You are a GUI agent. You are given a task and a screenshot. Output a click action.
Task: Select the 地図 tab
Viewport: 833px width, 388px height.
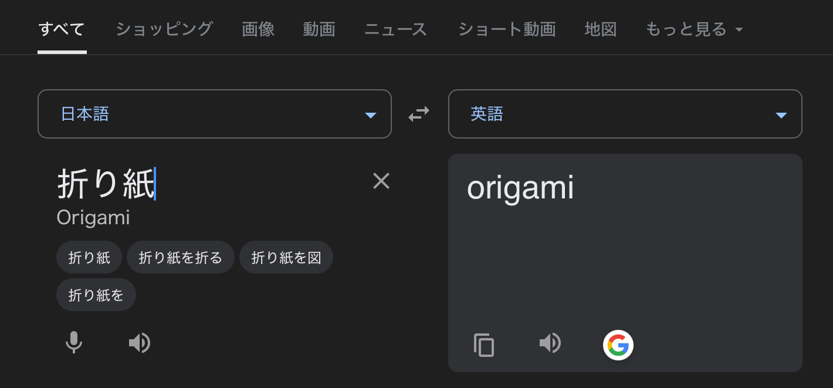point(601,29)
